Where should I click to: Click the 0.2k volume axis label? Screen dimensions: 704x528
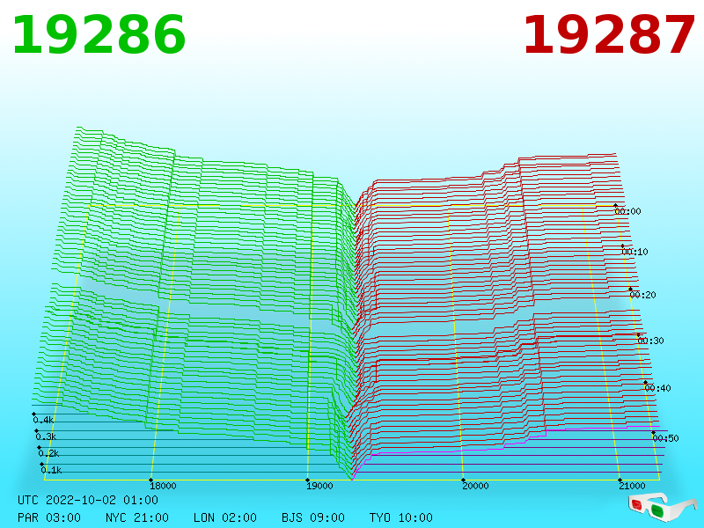49,453
